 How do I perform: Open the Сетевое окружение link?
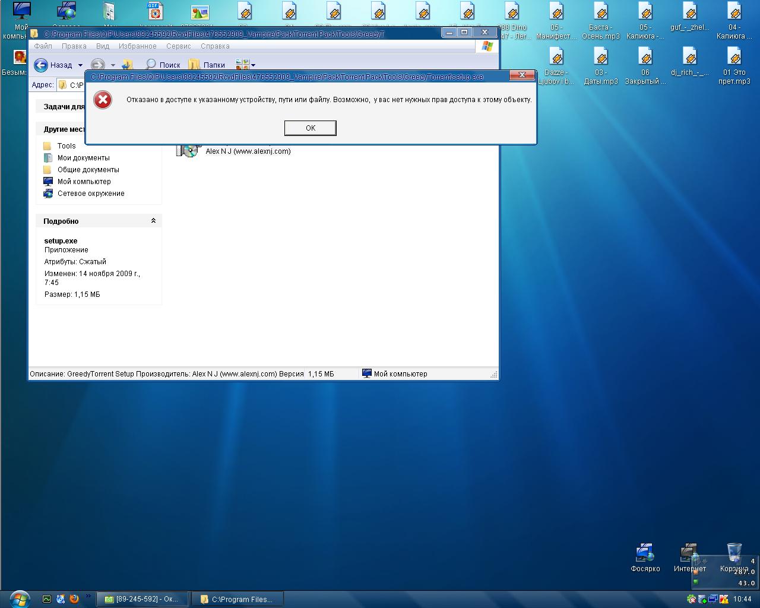click(x=90, y=194)
